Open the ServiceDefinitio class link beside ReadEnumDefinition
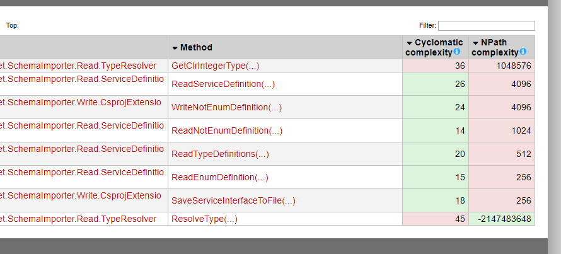 coord(82,173)
